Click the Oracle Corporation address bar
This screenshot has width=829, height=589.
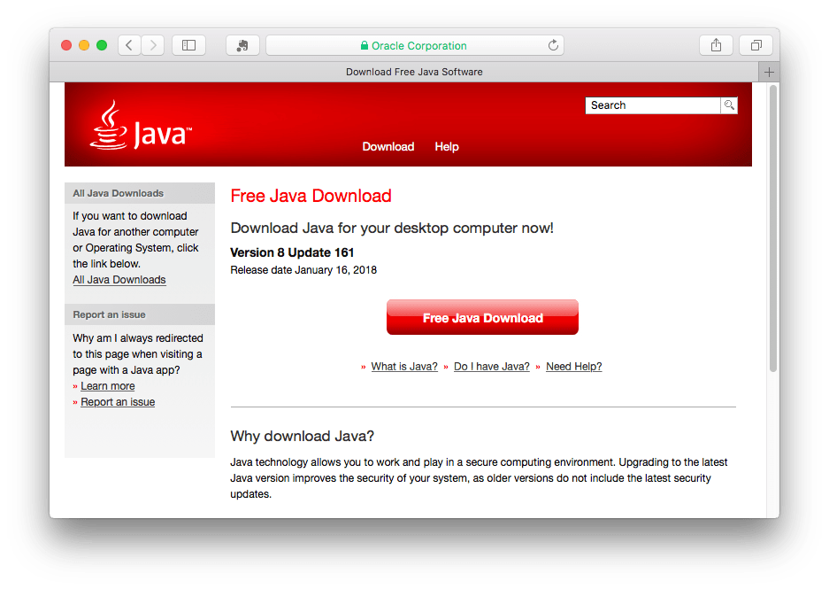(415, 45)
